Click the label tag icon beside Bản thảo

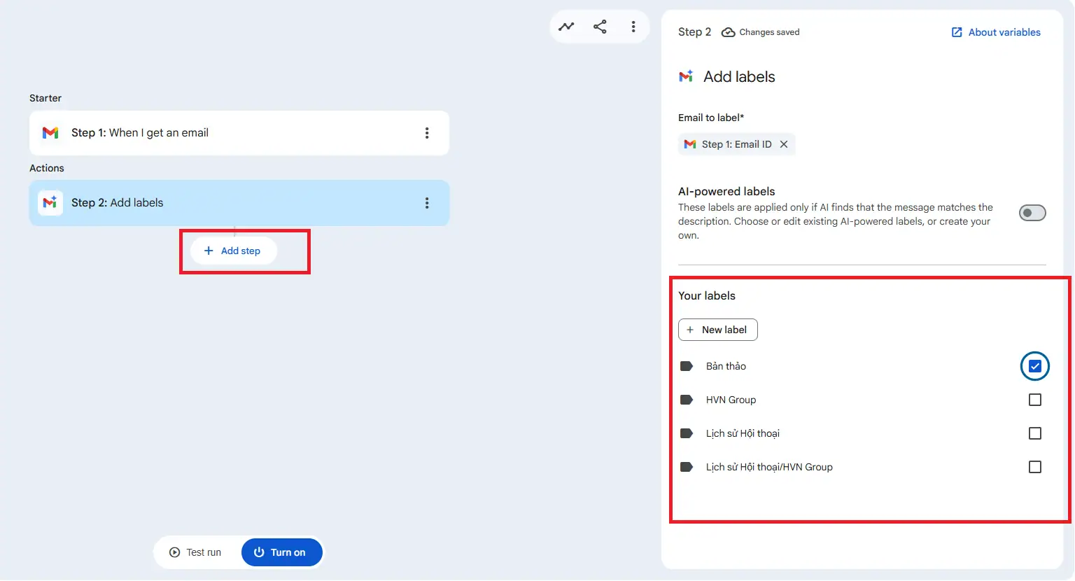click(686, 365)
